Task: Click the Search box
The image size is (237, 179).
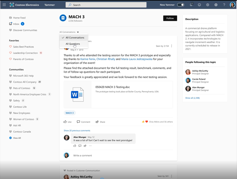Action: (106, 5)
